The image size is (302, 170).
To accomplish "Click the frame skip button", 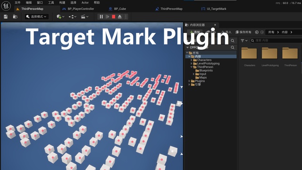I will (108, 17).
